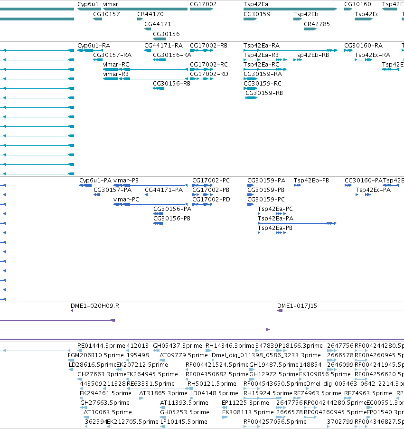Choose CDS feature CG30157-PA

[113, 190]
